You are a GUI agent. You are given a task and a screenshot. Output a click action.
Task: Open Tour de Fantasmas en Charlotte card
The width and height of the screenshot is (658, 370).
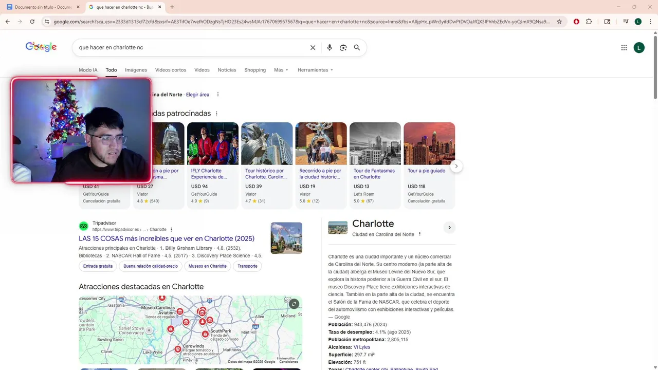point(375,165)
